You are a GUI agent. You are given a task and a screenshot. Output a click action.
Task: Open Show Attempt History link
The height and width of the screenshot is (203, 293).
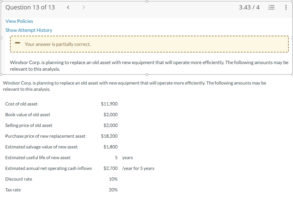pos(29,30)
